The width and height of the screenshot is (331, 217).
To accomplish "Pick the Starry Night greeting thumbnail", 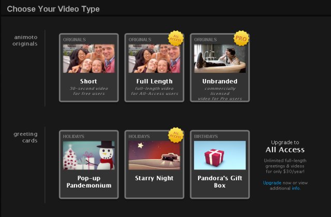I will (154, 156).
